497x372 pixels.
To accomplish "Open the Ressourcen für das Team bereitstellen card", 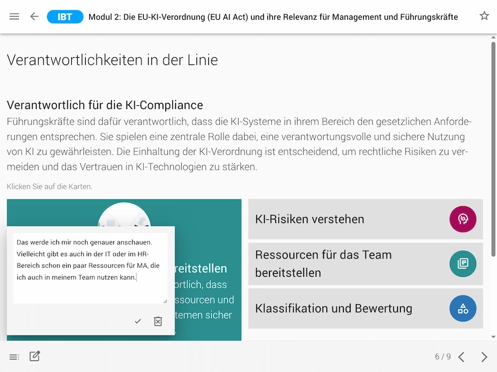I will [x=366, y=264].
